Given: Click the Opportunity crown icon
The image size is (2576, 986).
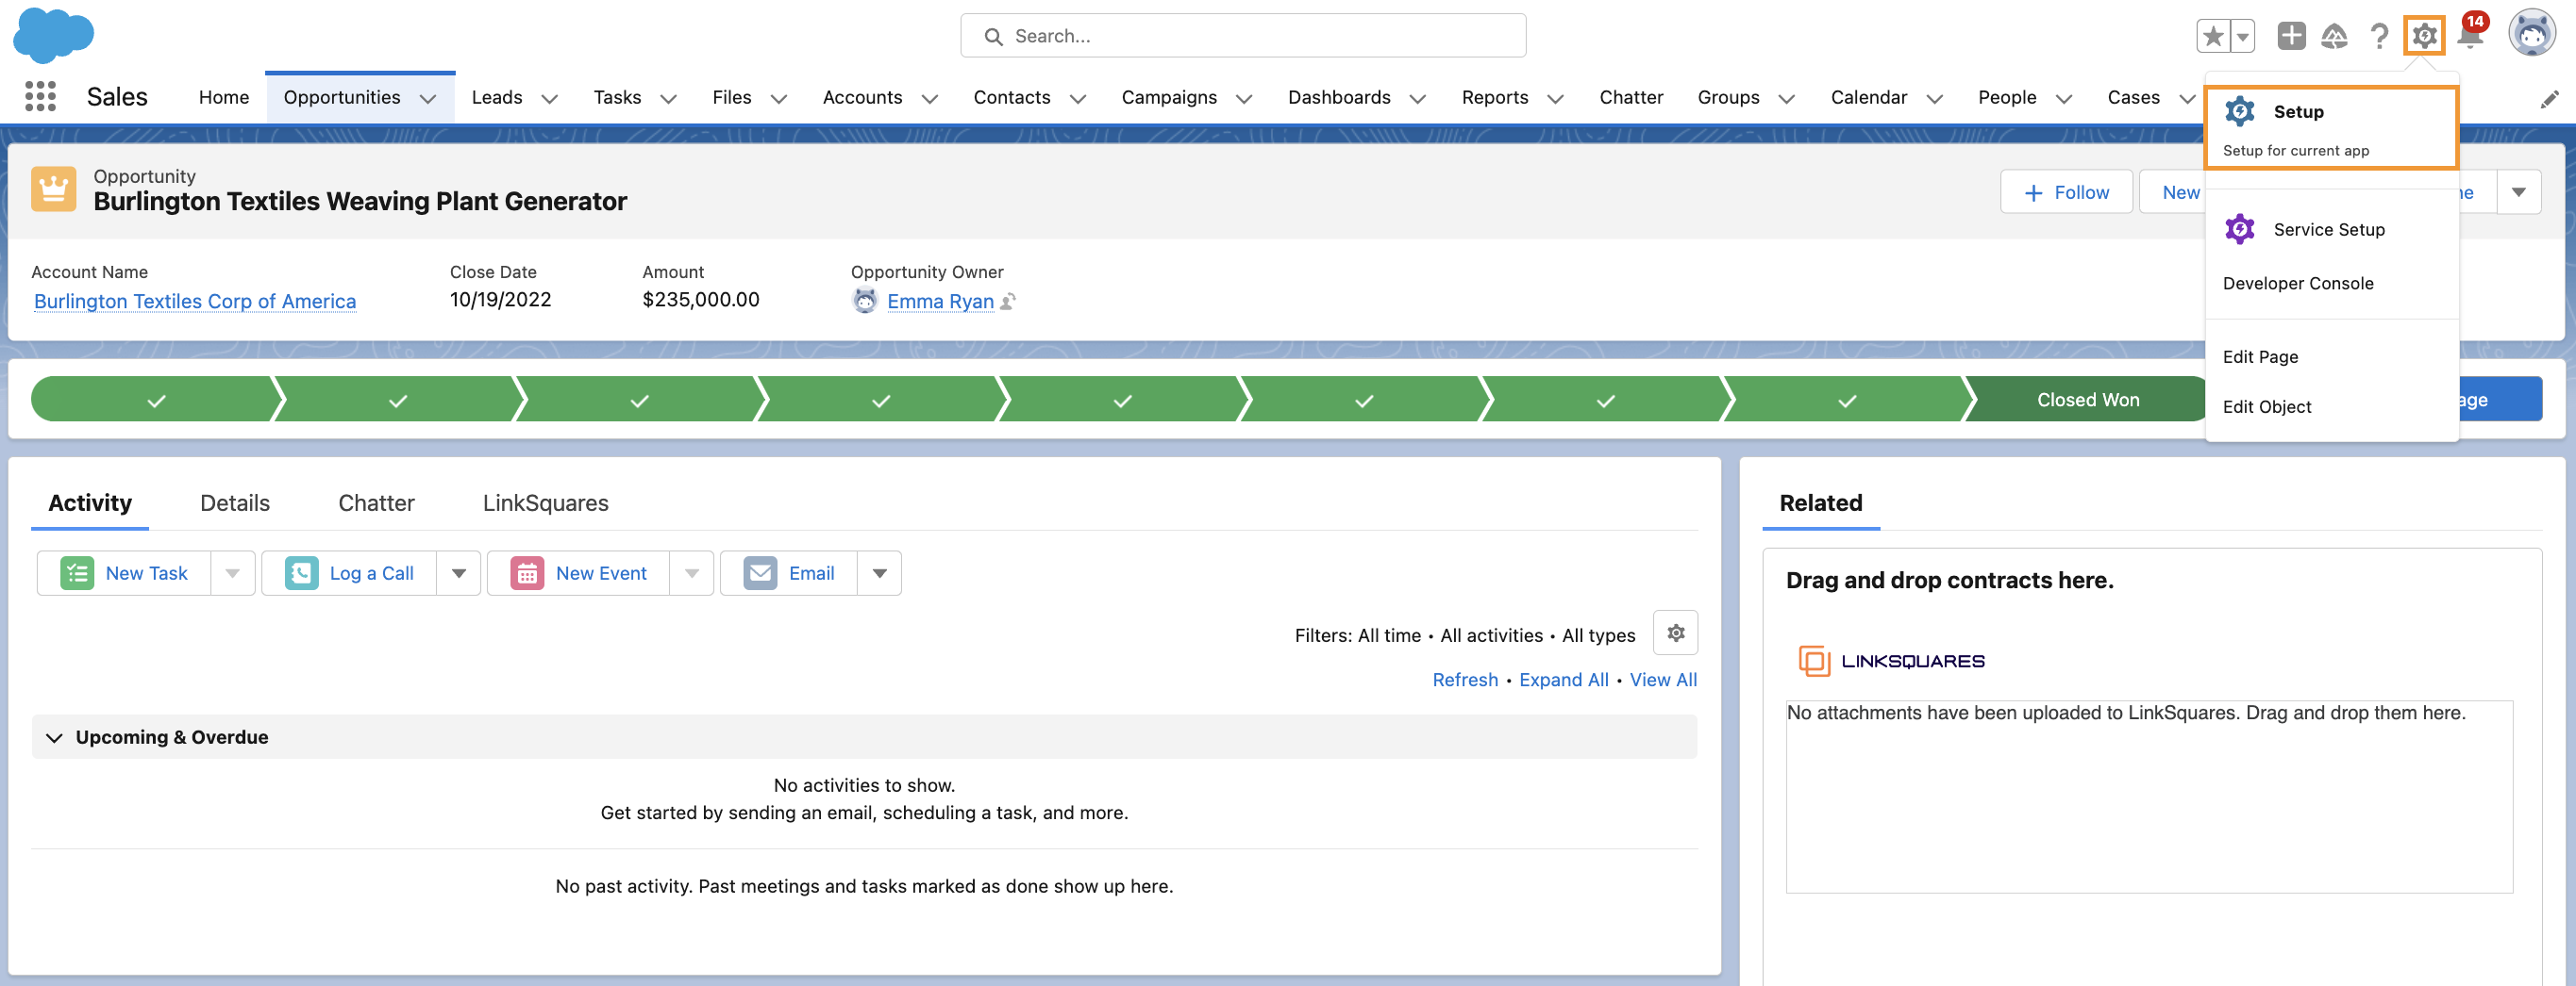Looking at the screenshot, I should [54, 189].
